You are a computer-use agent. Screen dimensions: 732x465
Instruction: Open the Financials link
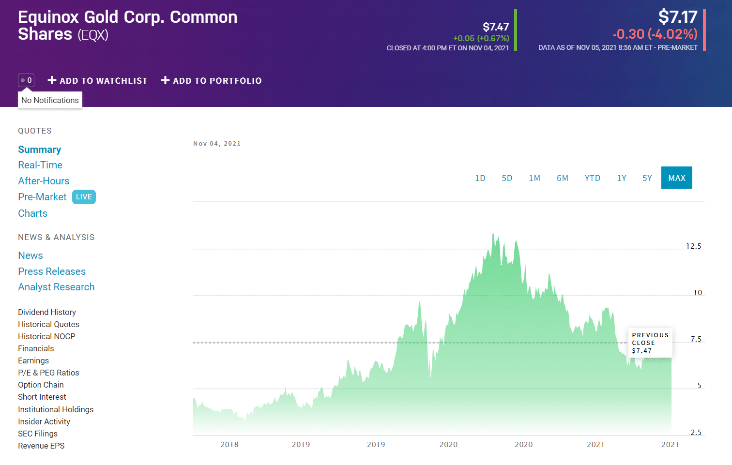(36, 348)
